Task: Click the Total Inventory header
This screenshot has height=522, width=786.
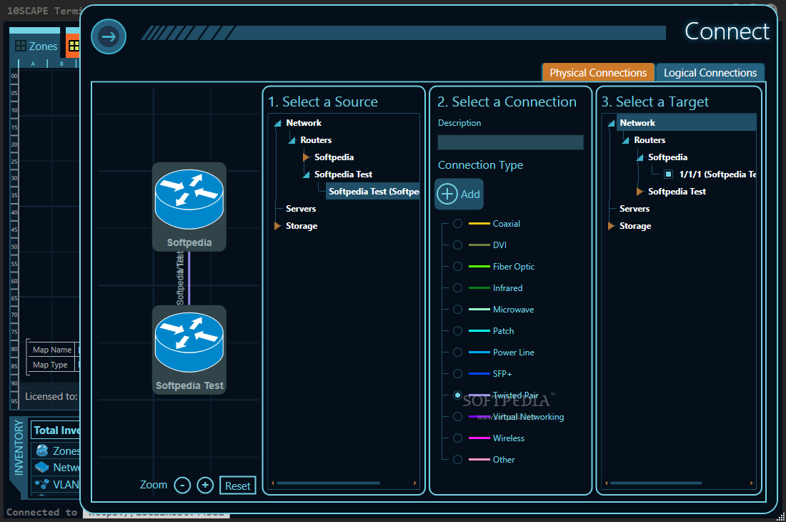Action: coord(56,430)
